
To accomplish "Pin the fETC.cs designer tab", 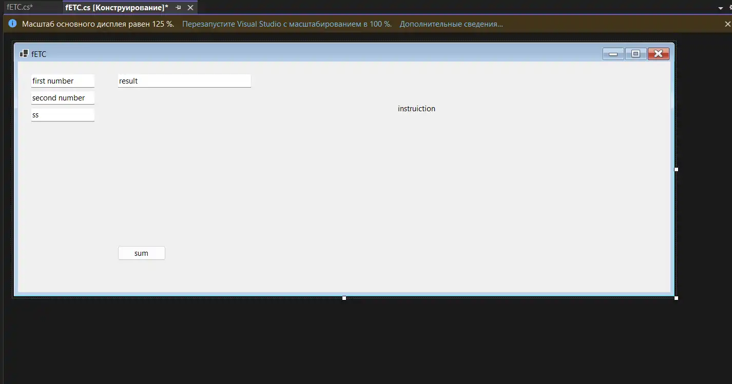I will [178, 8].
